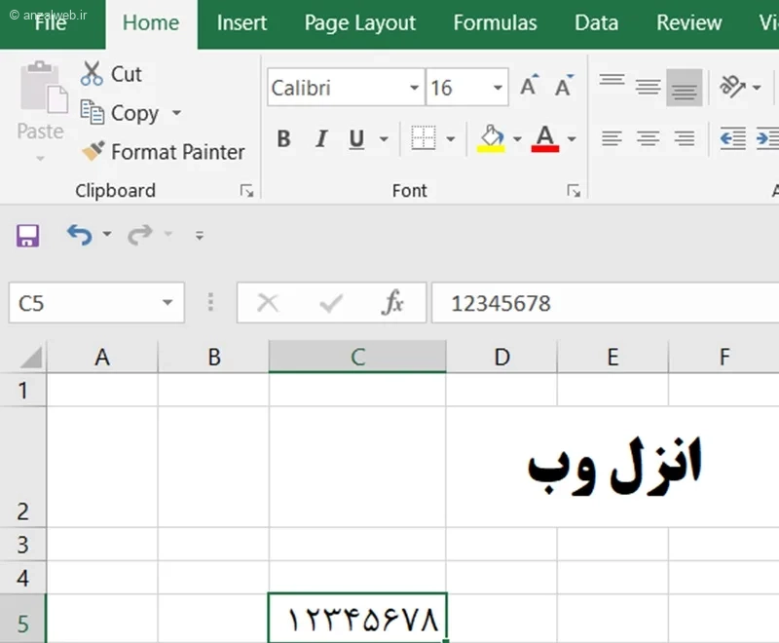Click the Copy icon
This screenshot has width=779, height=643.
(x=93, y=112)
